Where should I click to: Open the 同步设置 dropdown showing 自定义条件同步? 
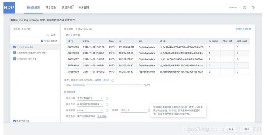coord(90,98)
